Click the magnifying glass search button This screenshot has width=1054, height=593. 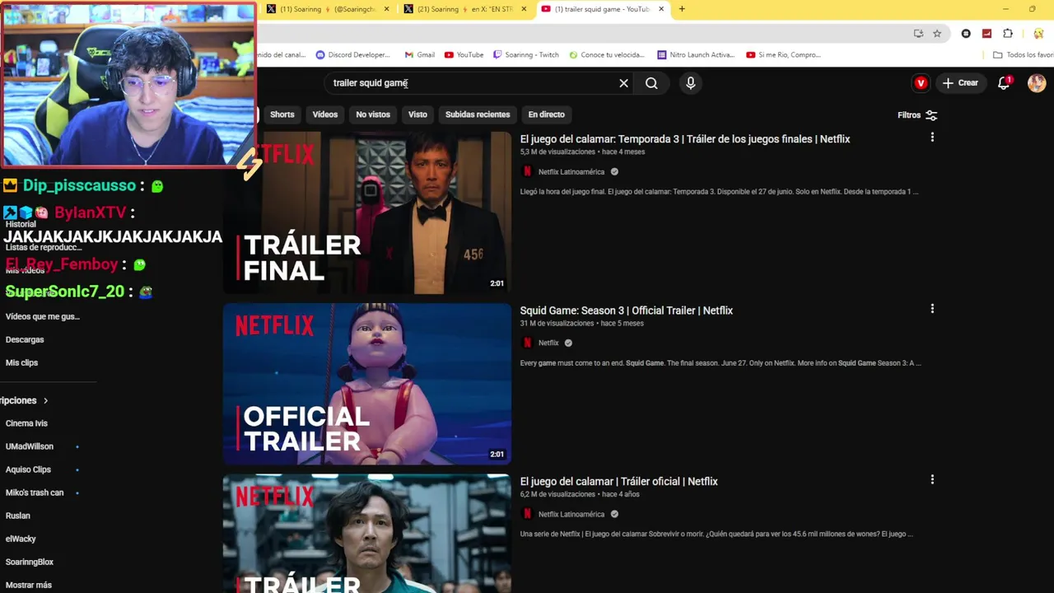(651, 83)
